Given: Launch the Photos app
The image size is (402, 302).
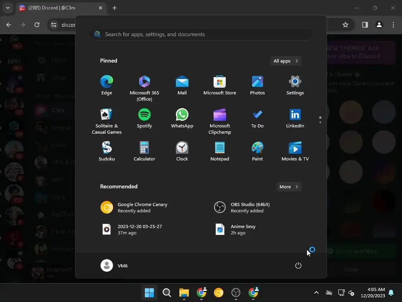Looking at the screenshot, I should point(258,85).
